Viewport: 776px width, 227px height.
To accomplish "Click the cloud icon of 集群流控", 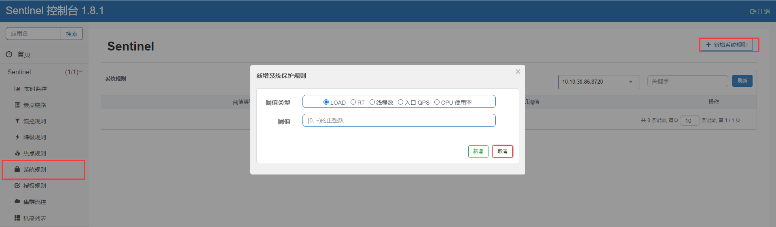I will [x=17, y=201].
